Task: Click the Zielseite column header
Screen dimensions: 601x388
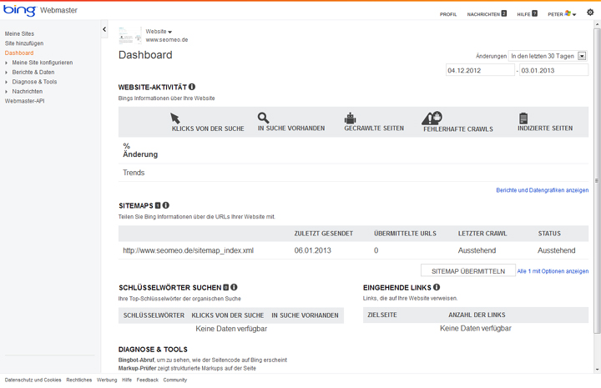Action: pyautogui.click(x=382, y=315)
